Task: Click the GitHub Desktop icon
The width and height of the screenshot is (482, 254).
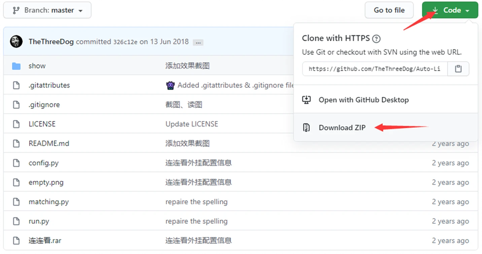Action: (x=307, y=100)
